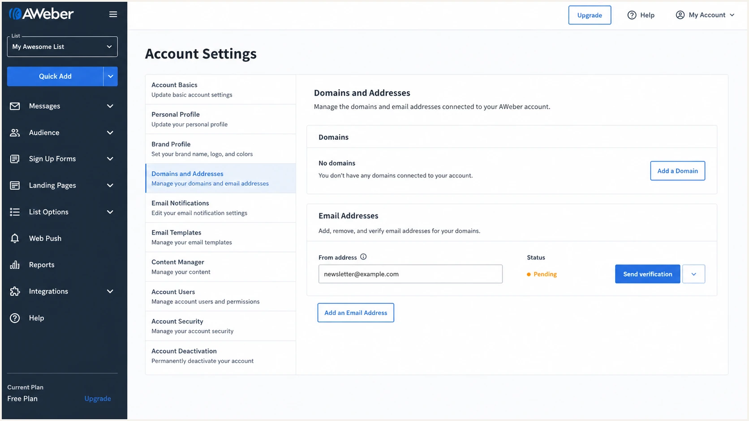Expand the Landing Pages chevron
This screenshot has width=749, height=421.
(x=110, y=185)
